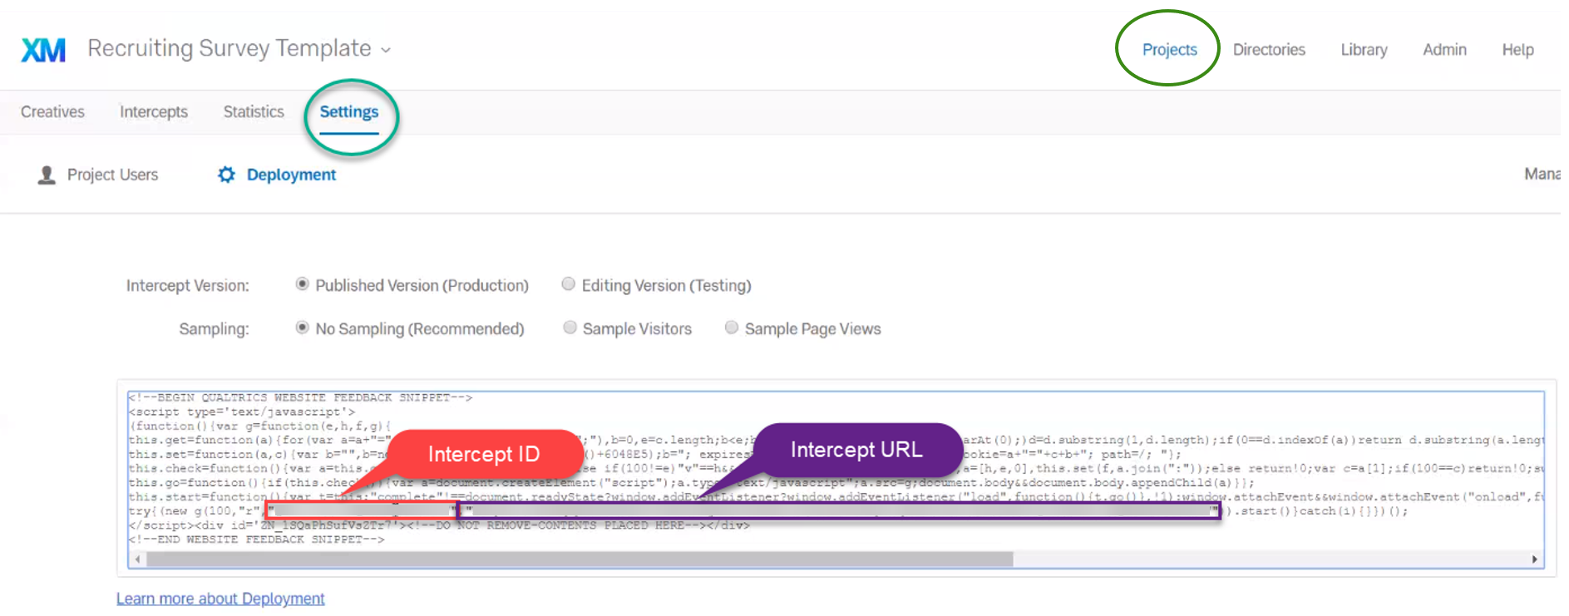Open the Deployment settings section

[291, 175]
